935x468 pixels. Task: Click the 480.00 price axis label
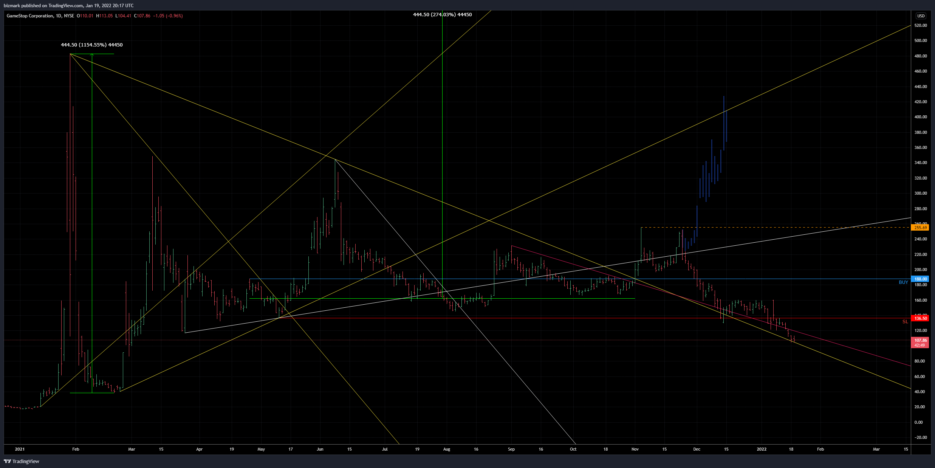[921, 56]
